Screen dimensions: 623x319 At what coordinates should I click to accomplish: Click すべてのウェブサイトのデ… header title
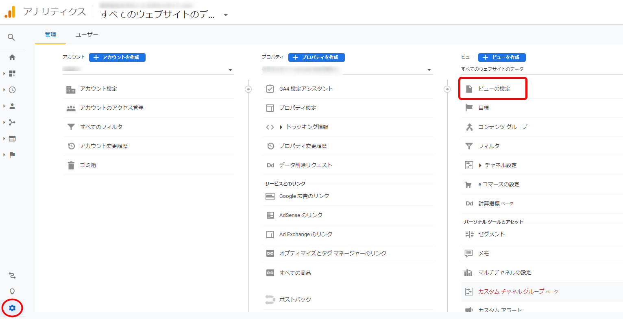(158, 15)
